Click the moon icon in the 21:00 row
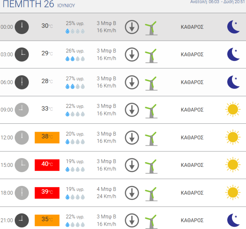 234,220
